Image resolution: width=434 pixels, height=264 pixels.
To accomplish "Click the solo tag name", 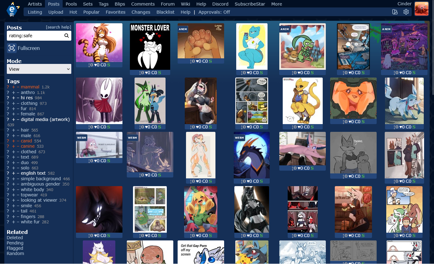I will [25, 168].
